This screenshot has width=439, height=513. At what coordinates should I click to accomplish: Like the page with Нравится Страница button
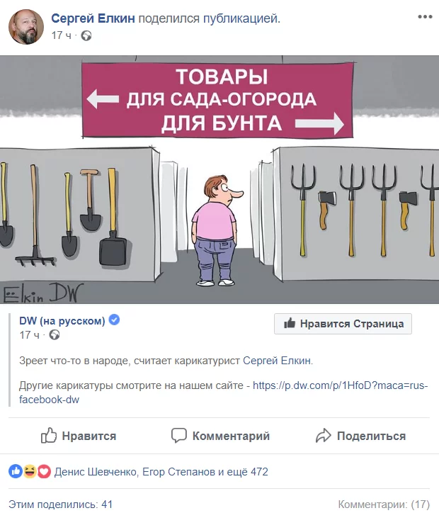click(343, 324)
